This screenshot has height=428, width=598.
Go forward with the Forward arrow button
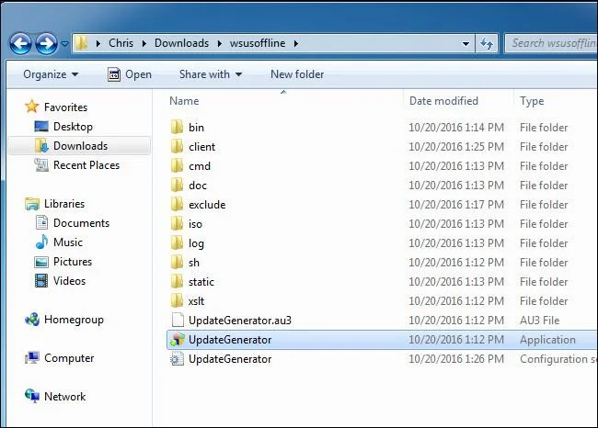pyautogui.click(x=47, y=43)
